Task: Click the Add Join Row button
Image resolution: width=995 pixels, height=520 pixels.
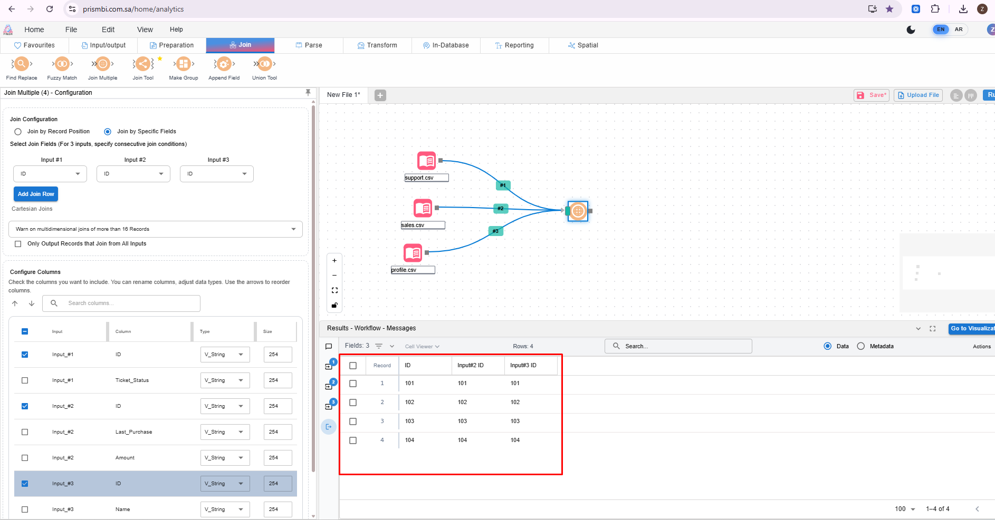Action: [36, 194]
